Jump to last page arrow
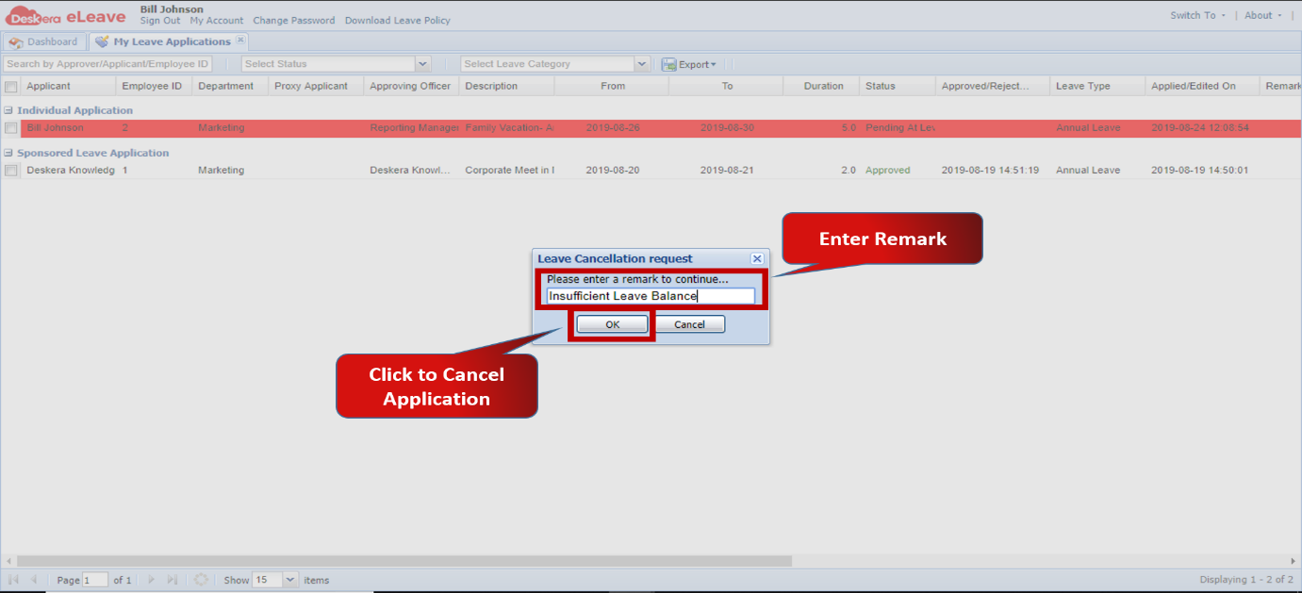Viewport: 1302px width, 593px height. pyautogui.click(x=172, y=579)
